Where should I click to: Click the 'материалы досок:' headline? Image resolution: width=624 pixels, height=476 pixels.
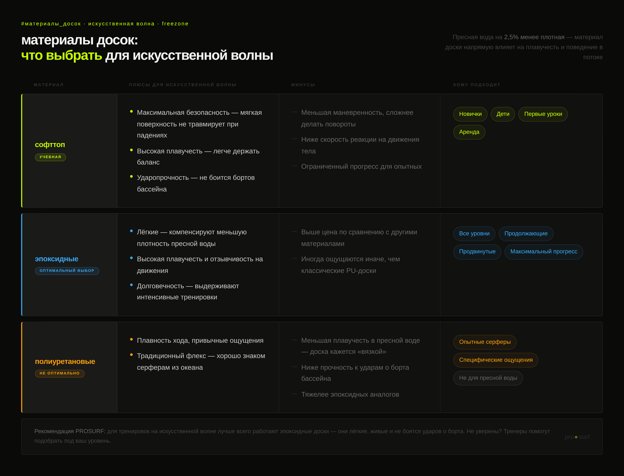click(79, 40)
